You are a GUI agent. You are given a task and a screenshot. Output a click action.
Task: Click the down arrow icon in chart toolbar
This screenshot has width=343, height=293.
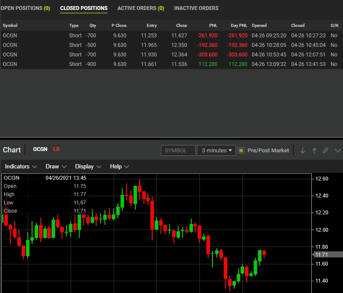(303, 151)
